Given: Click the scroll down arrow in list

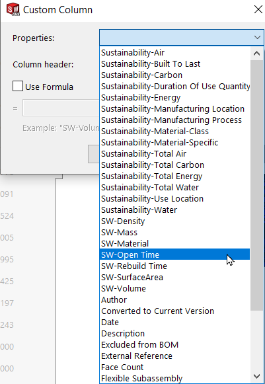Looking at the screenshot, I should [256, 375].
